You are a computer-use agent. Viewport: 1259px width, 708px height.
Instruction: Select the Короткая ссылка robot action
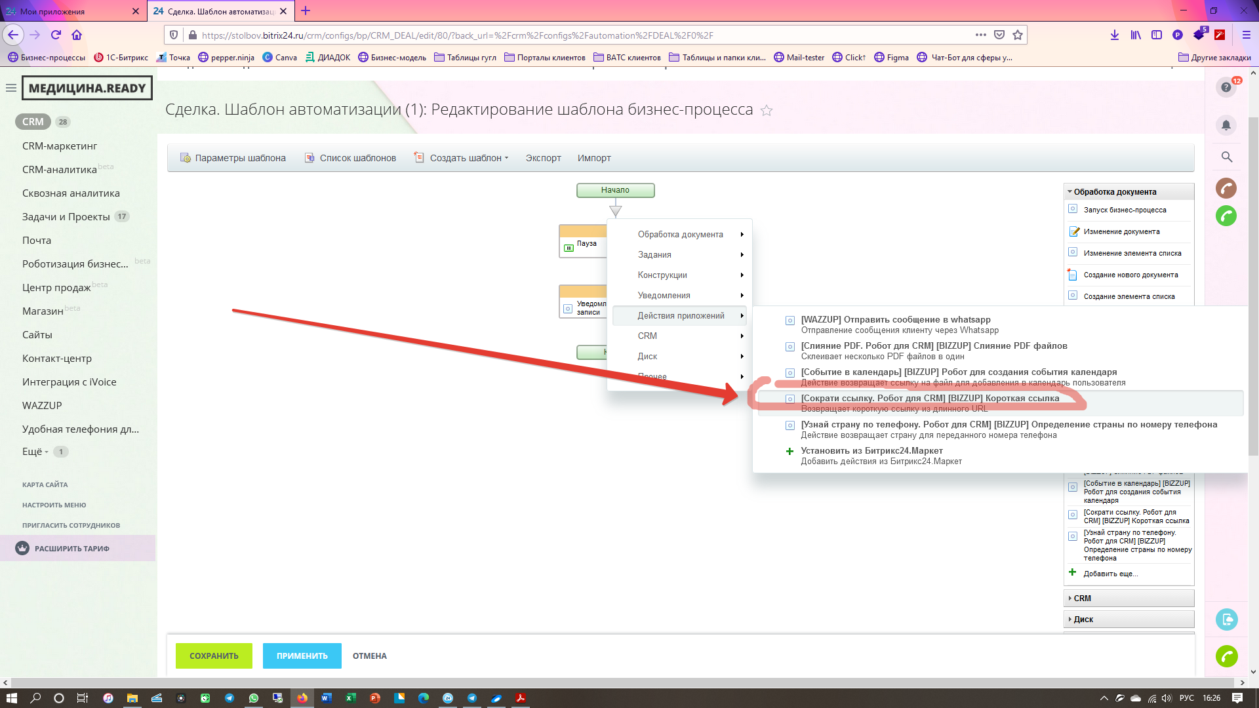(929, 399)
